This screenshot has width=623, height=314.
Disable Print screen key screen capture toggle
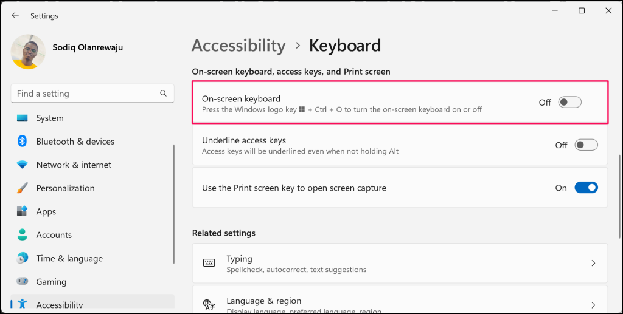586,188
